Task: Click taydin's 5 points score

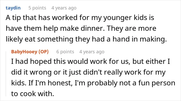Action: click(x=37, y=8)
